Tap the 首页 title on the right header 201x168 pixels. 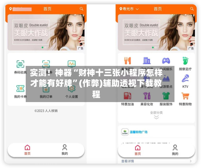[158, 9]
